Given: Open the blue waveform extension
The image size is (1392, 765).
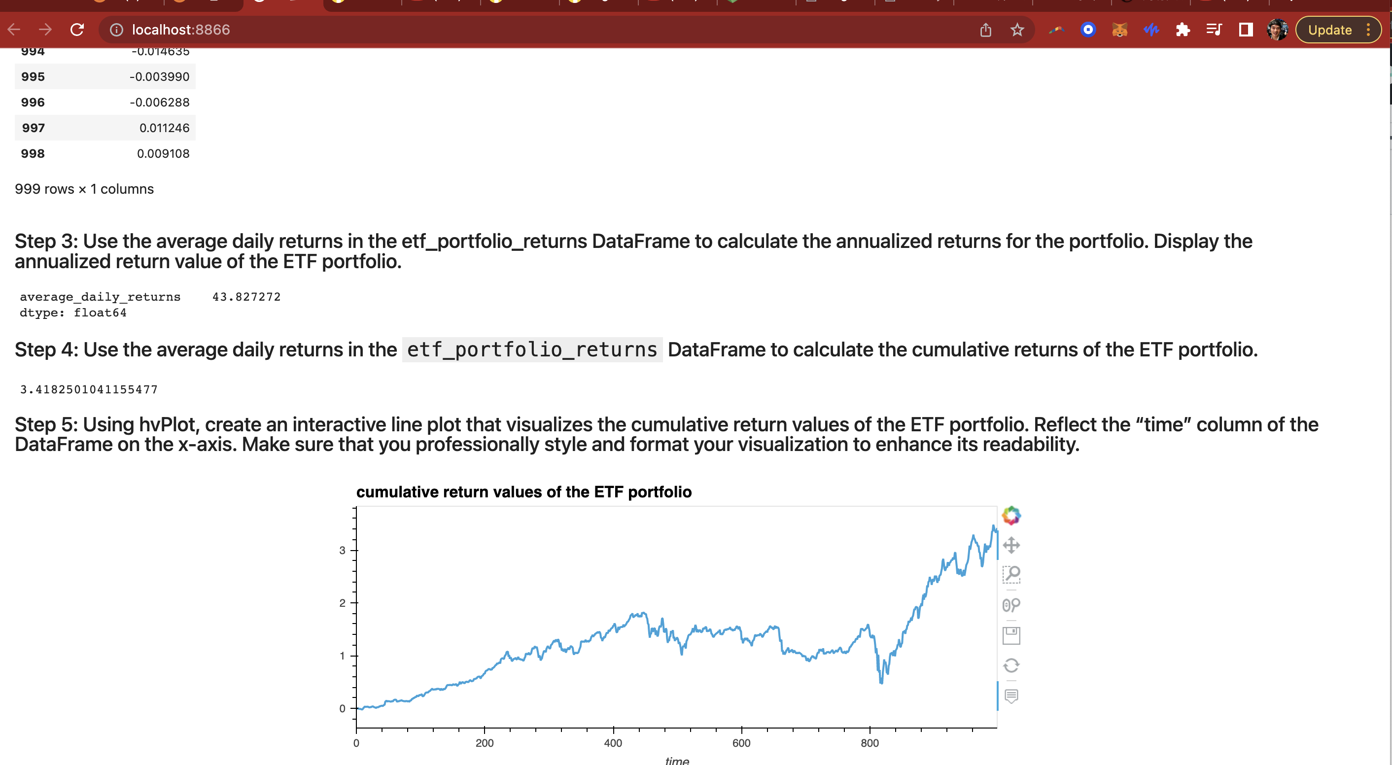Looking at the screenshot, I should [1151, 30].
